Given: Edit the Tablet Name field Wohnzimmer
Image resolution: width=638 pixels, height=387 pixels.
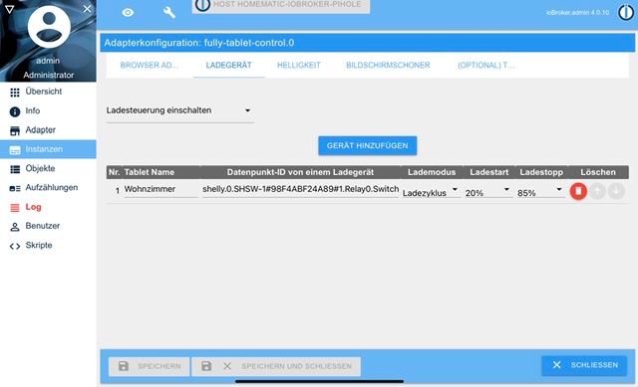Looking at the screenshot, I should point(160,190).
